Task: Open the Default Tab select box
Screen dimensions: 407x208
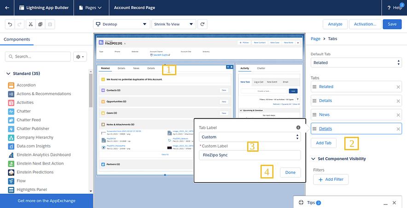Action: [356, 63]
